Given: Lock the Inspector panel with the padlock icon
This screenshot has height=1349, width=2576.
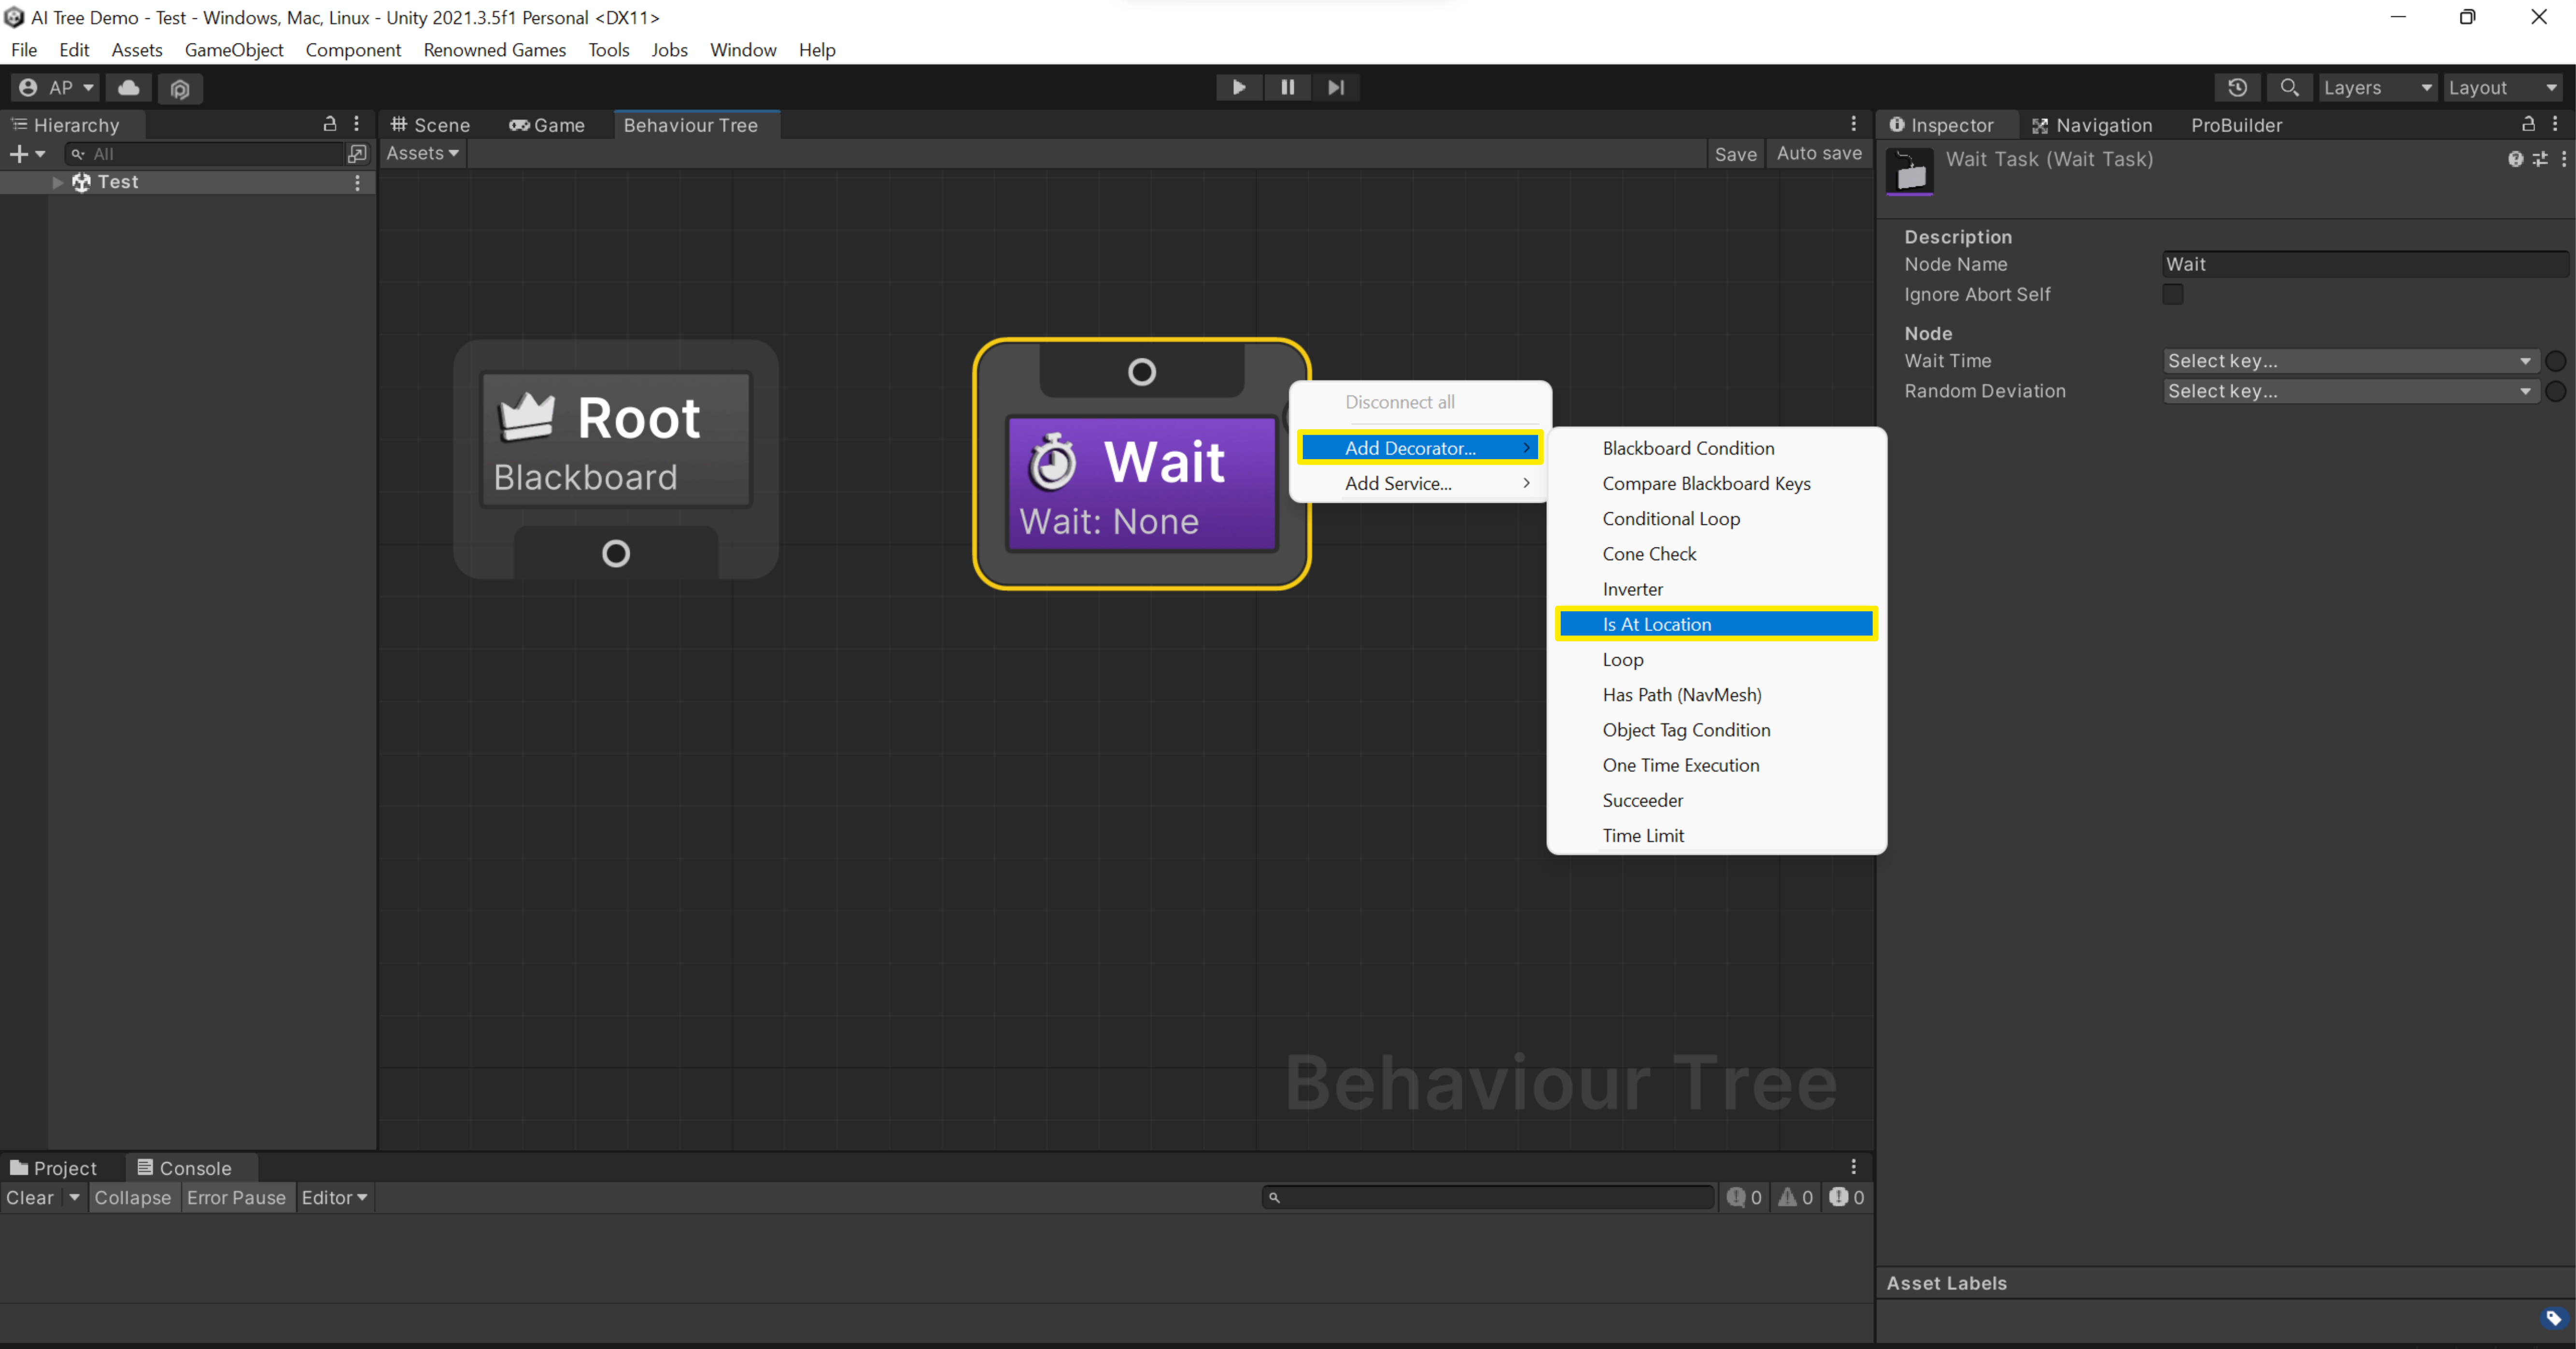Looking at the screenshot, I should [2528, 124].
